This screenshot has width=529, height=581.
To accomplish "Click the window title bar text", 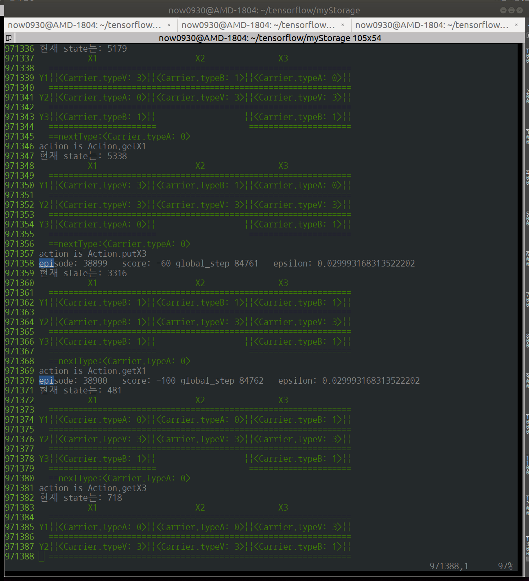I will point(264,10).
